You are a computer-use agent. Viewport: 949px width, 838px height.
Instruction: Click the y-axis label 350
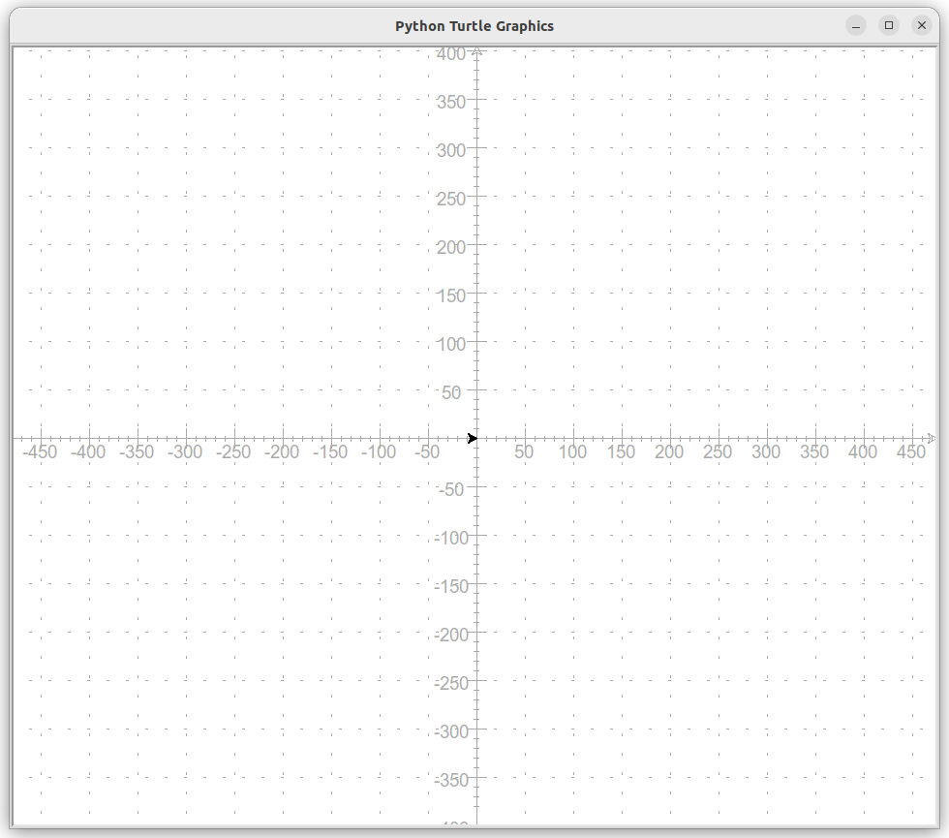click(x=451, y=102)
